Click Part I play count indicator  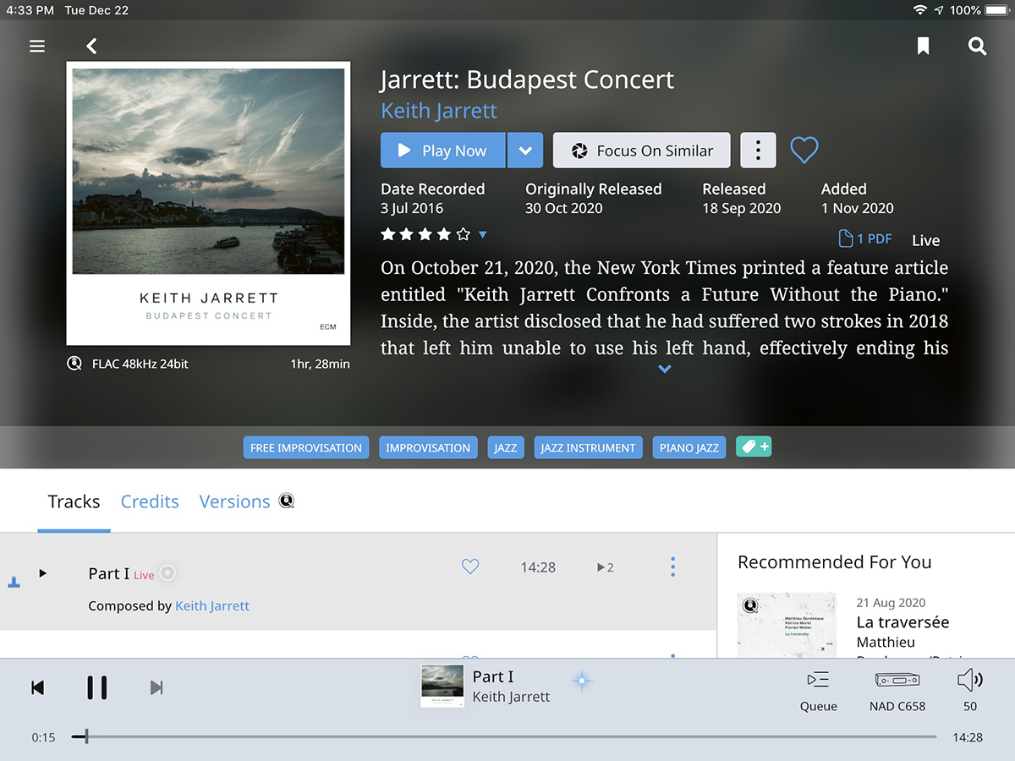click(x=605, y=567)
